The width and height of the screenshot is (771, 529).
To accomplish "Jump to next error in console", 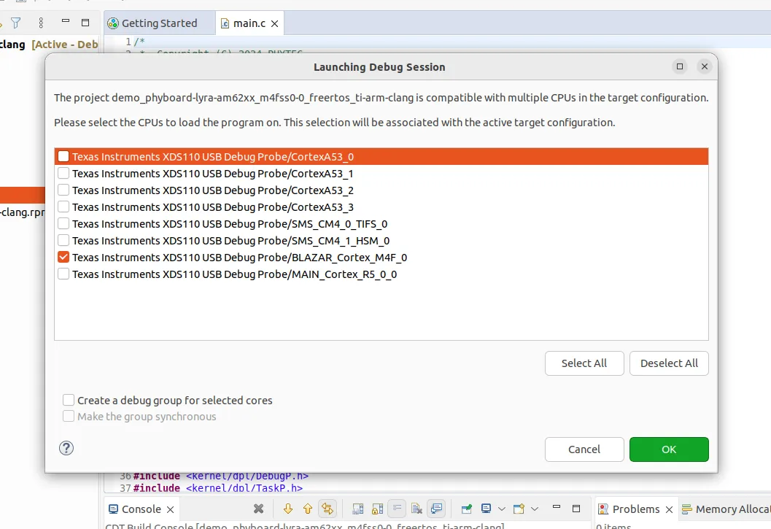I will [287, 509].
